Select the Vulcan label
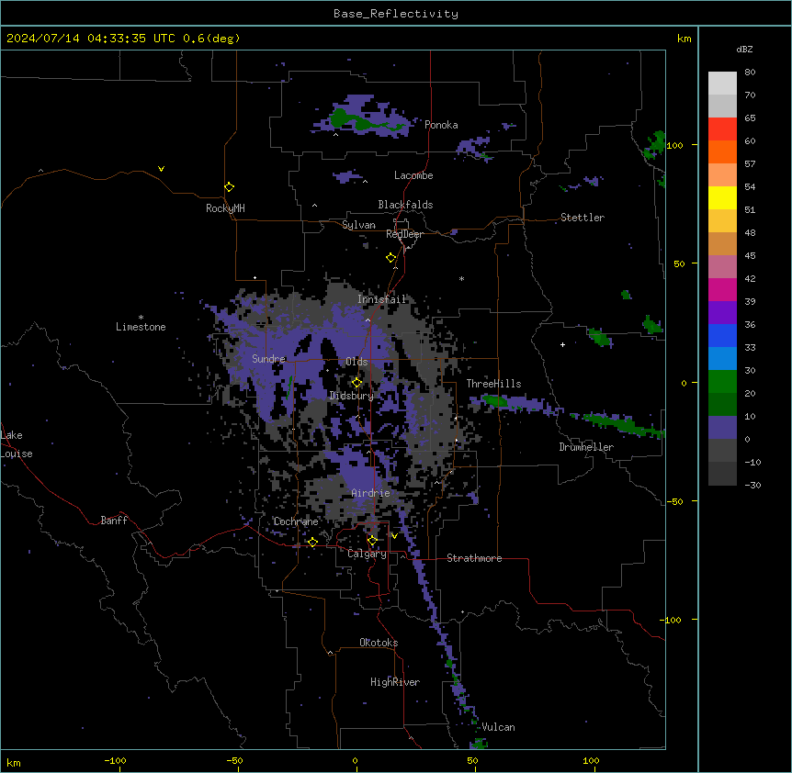 (499, 727)
